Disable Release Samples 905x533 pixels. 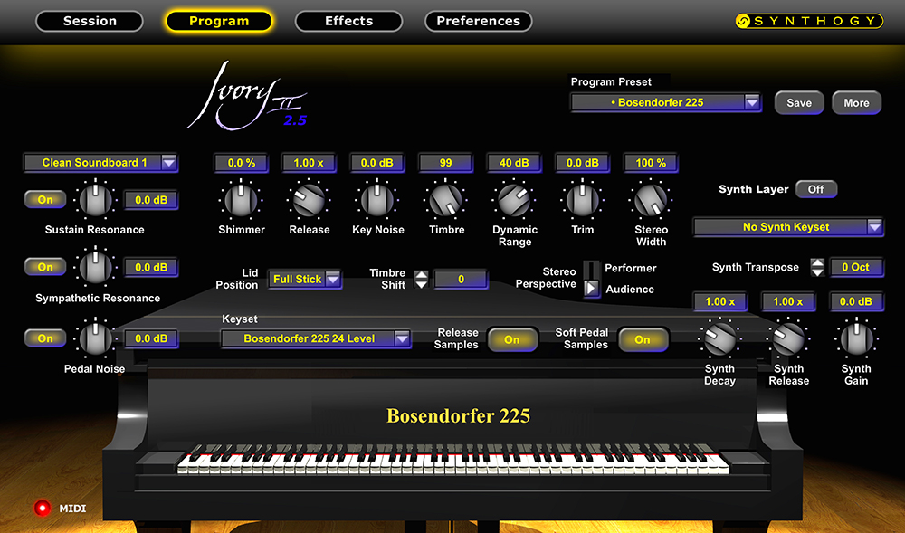512,339
